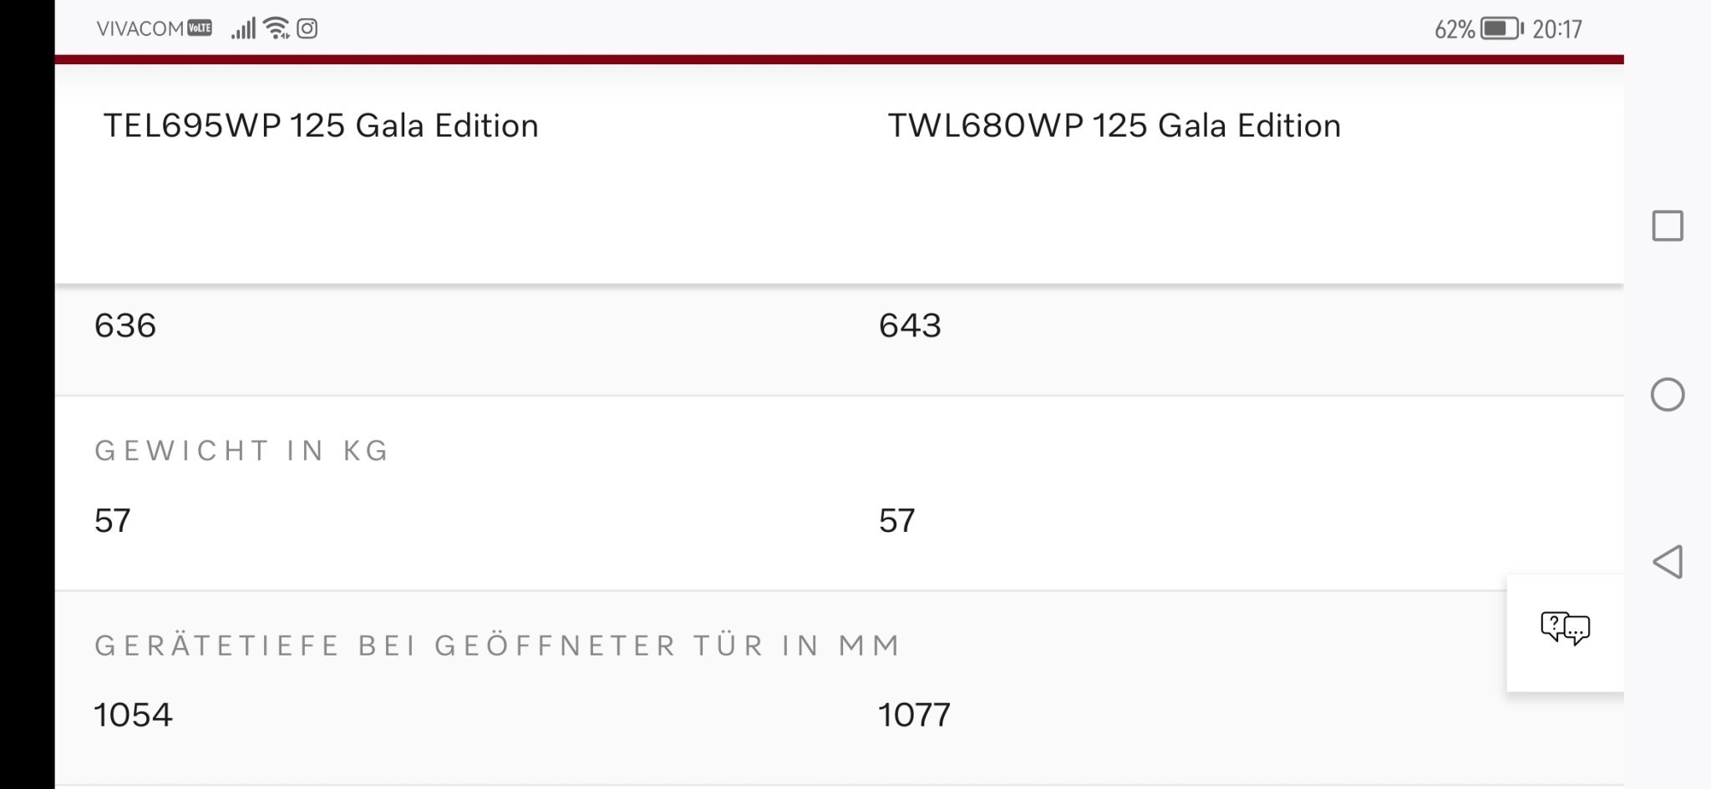The height and width of the screenshot is (789, 1711).
Task: Select TWL680WP 125 Gala Edition product title
Action: tap(1114, 126)
